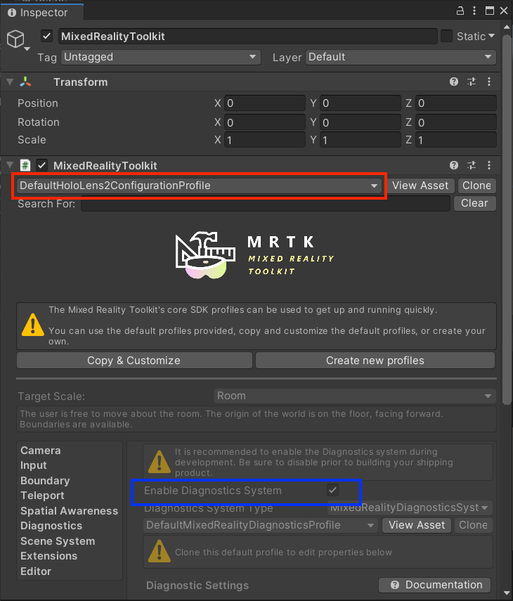513x601 pixels.
Task: Open Transform component more options menu
Action: click(489, 82)
